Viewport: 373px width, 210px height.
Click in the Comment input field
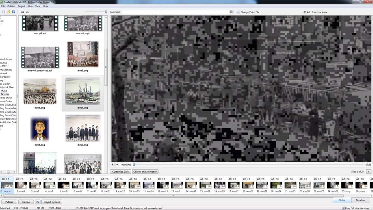[x=176, y=12]
